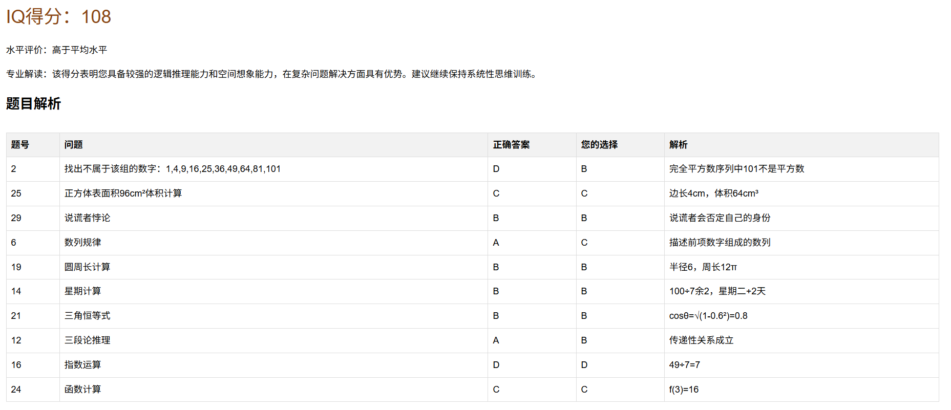Viewport: 951px width, 410px height.
Task: Click the f(3)=16 explanation cell
Action: 684,390
